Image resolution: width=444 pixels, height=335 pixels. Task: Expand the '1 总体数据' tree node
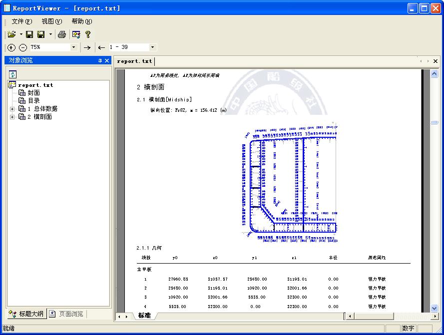[x=12, y=109]
